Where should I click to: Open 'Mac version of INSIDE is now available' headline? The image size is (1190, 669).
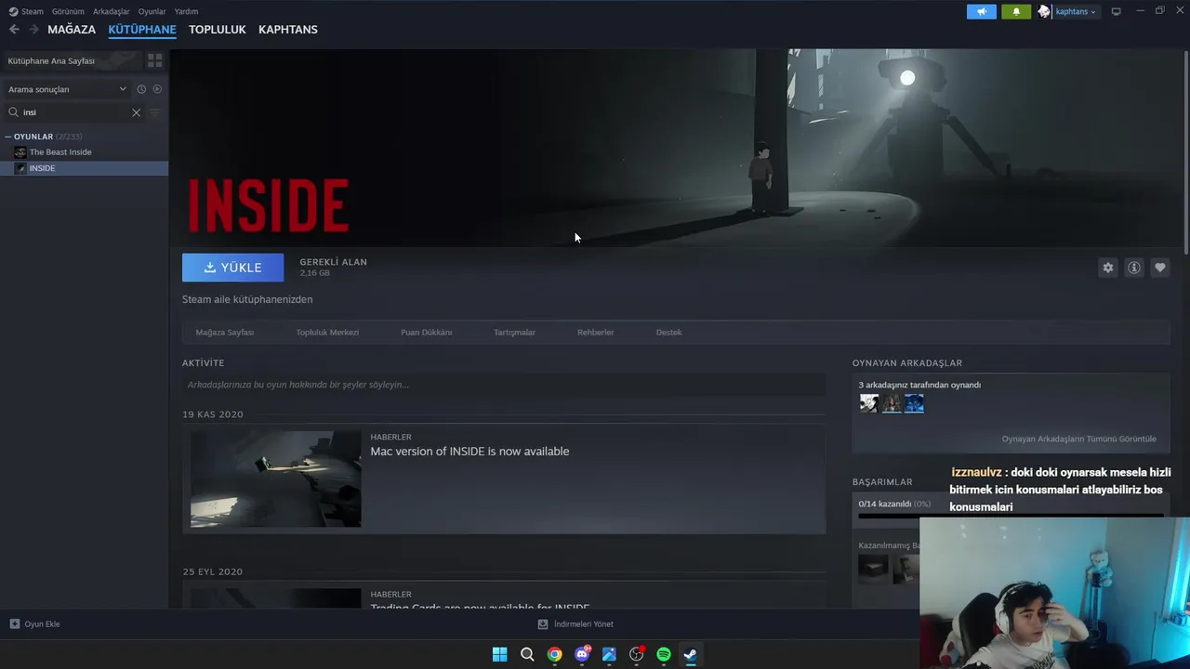pos(469,452)
